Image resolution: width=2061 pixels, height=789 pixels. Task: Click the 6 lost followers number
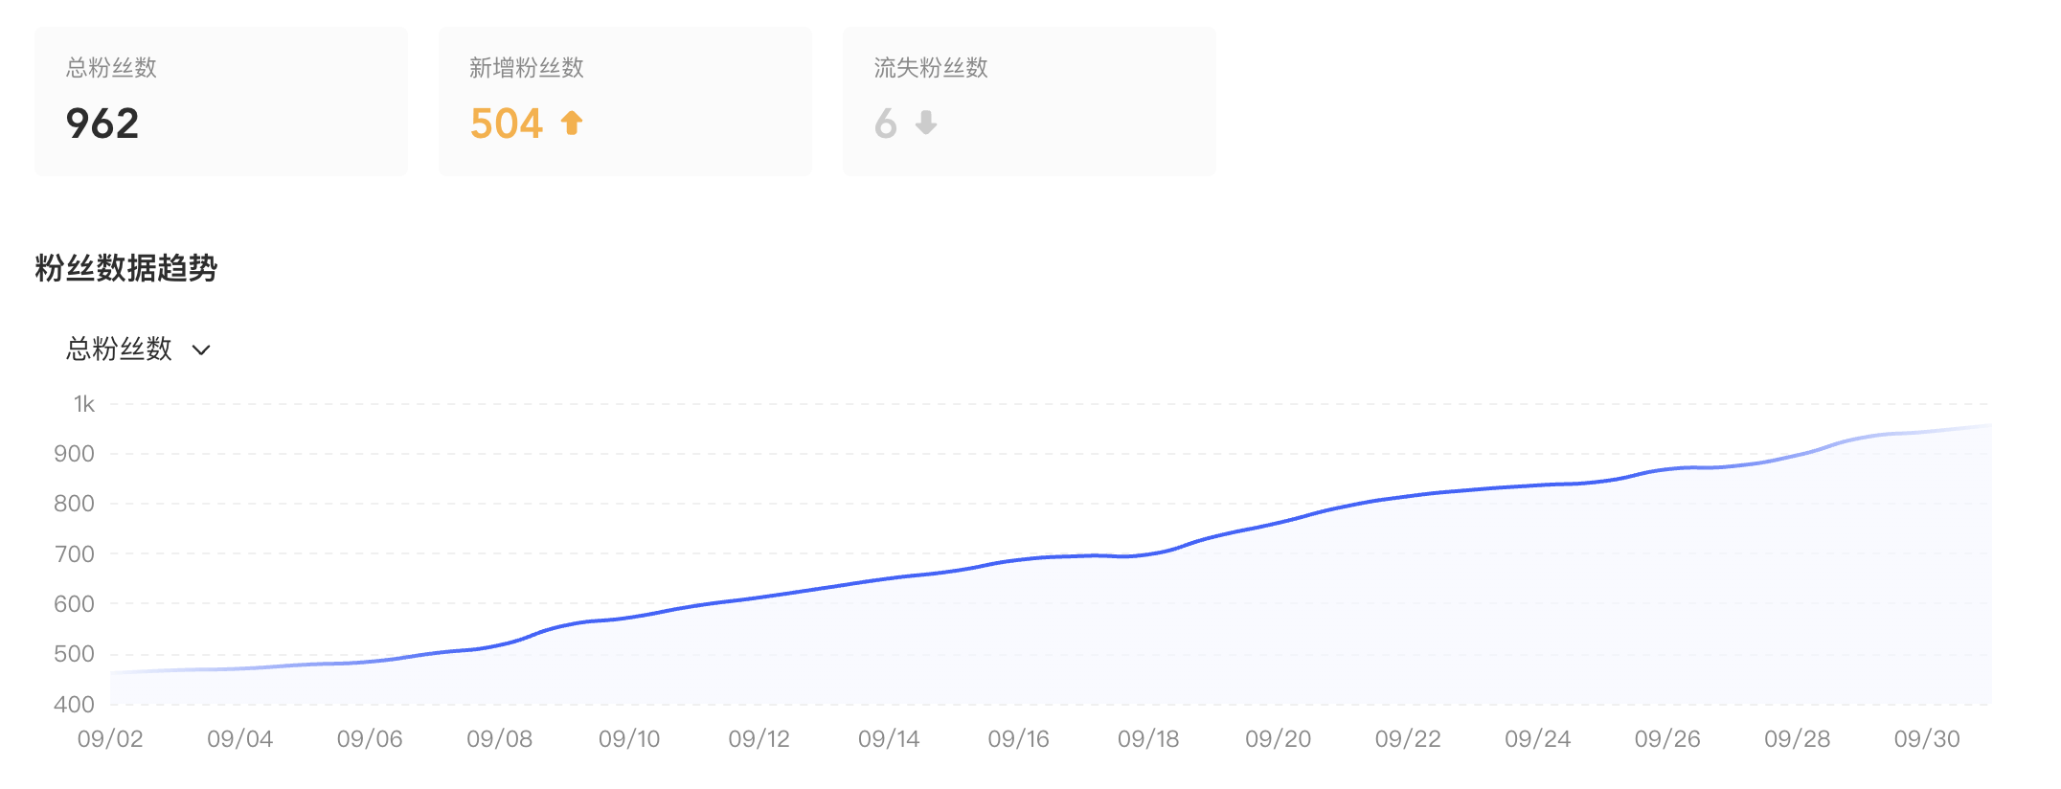point(885,124)
